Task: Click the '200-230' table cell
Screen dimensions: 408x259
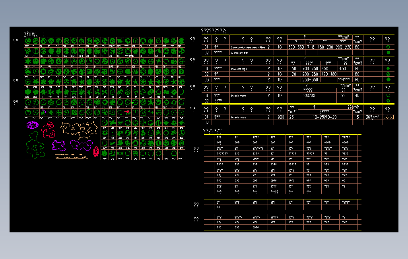Action: point(344,47)
